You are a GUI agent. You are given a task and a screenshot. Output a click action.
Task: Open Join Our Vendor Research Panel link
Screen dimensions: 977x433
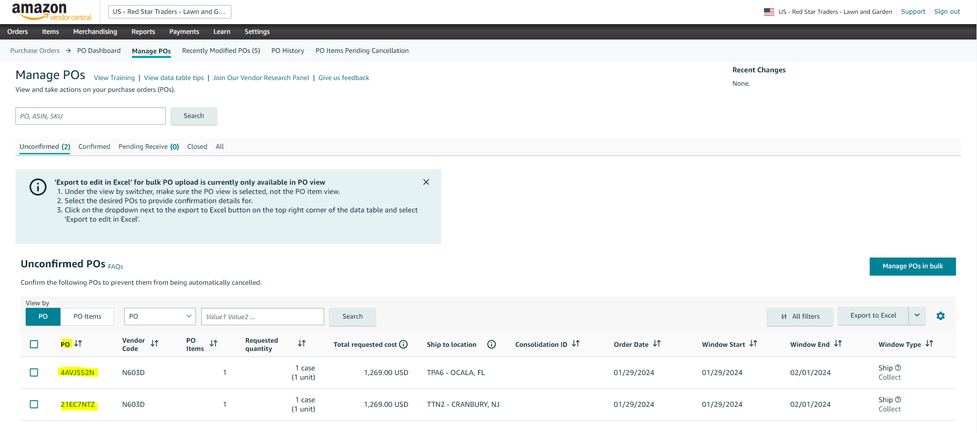(x=261, y=78)
